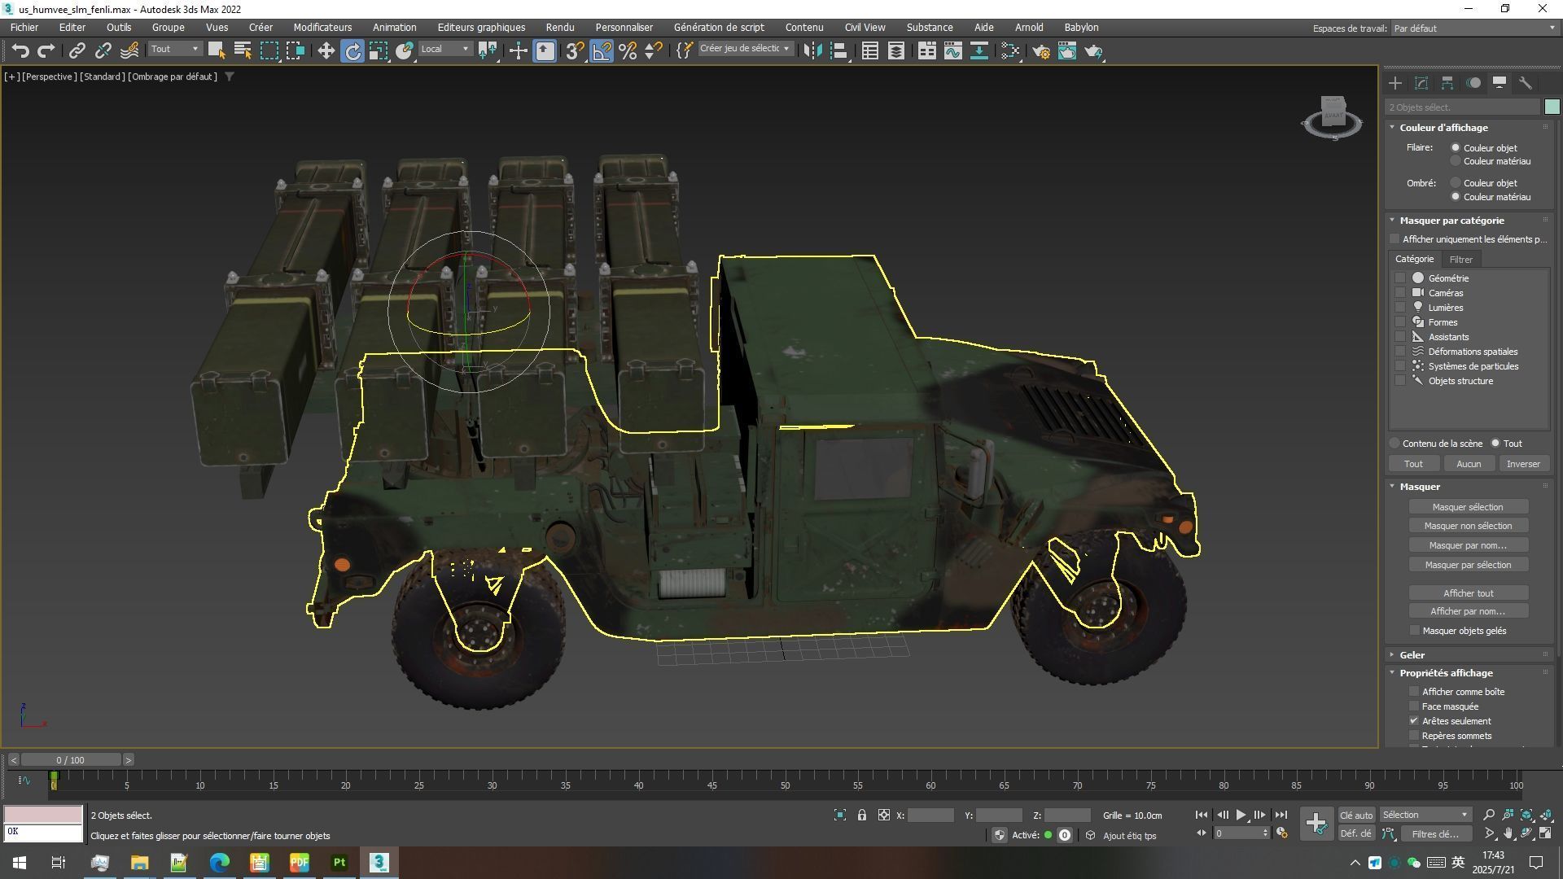Viewport: 1563px width, 879px height.
Task: Enable Masquer objets gelés checkbox
Action: point(1415,631)
